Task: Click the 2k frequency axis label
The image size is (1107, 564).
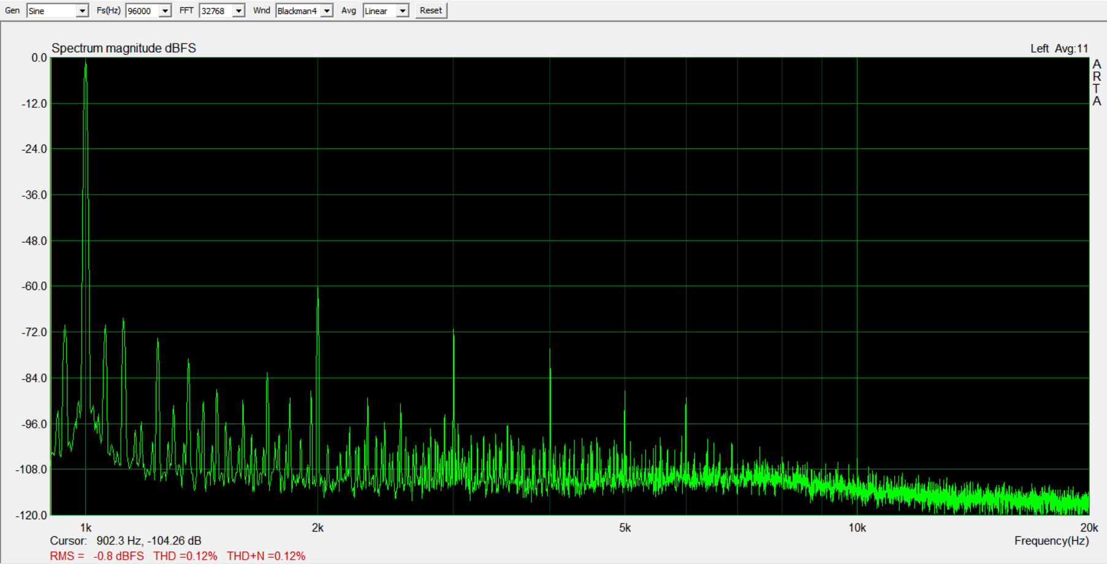Action: coord(318,528)
